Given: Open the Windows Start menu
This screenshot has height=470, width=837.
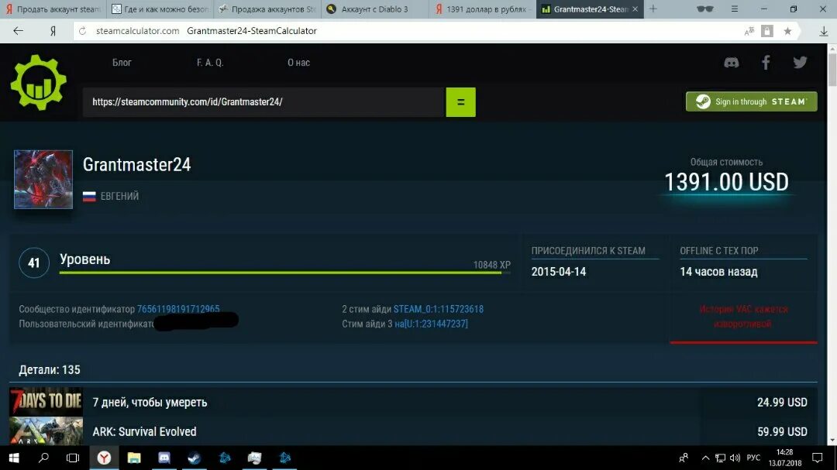Looking at the screenshot, I should click(14, 458).
